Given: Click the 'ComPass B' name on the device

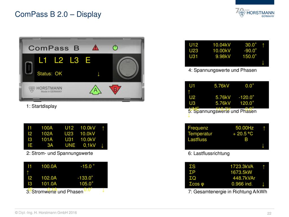Looking at the screenshot, I should pos(54,48).
